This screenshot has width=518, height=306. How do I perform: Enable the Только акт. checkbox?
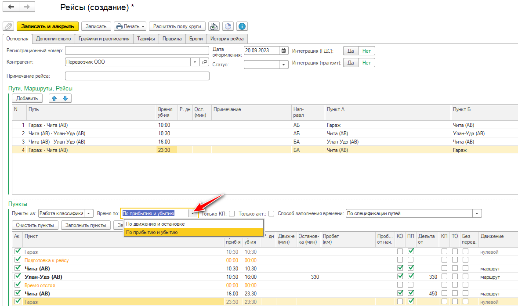(272, 214)
